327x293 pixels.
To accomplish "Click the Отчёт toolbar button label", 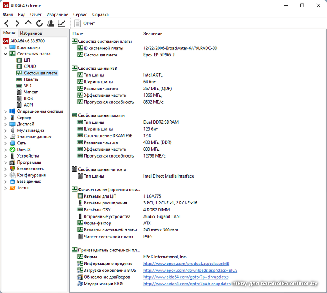I will click(x=89, y=23).
